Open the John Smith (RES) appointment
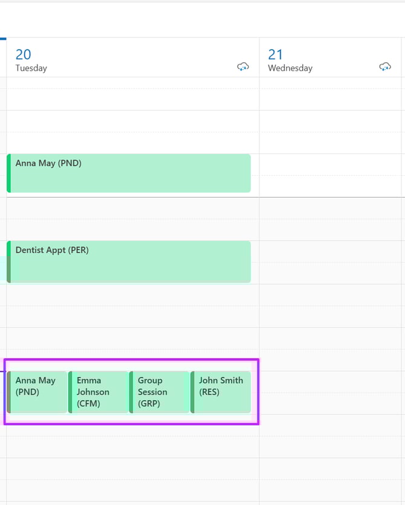This screenshot has width=405, height=505. (221, 391)
